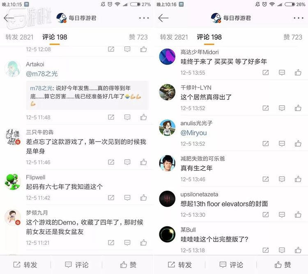Open three-dot menu on left screen
Screen dimensions: 308x274
click(x=144, y=18)
